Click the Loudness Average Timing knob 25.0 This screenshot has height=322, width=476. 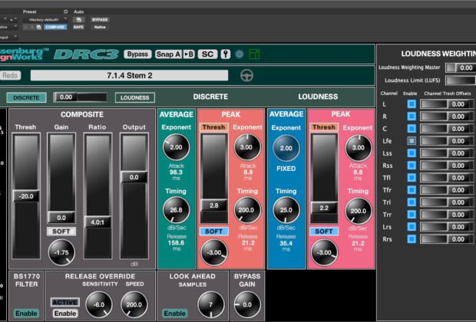[x=286, y=210]
